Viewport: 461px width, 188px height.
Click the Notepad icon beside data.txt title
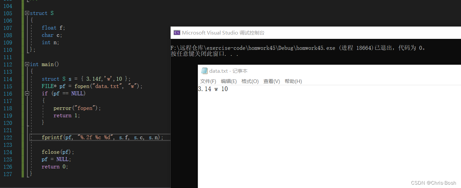click(x=204, y=71)
